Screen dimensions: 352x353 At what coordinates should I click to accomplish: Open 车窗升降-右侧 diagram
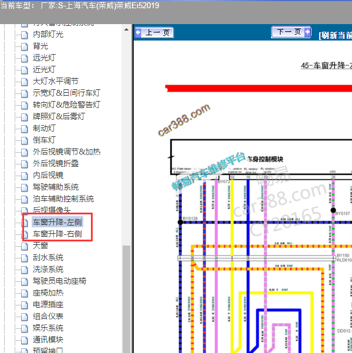pyautogui.click(x=57, y=234)
